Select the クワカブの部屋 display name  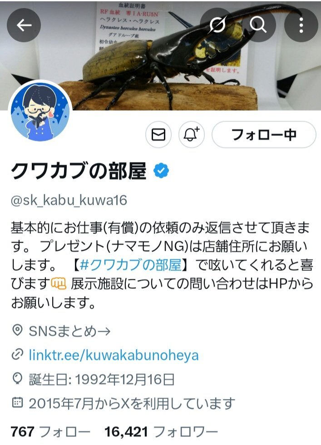tap(79, 171)
